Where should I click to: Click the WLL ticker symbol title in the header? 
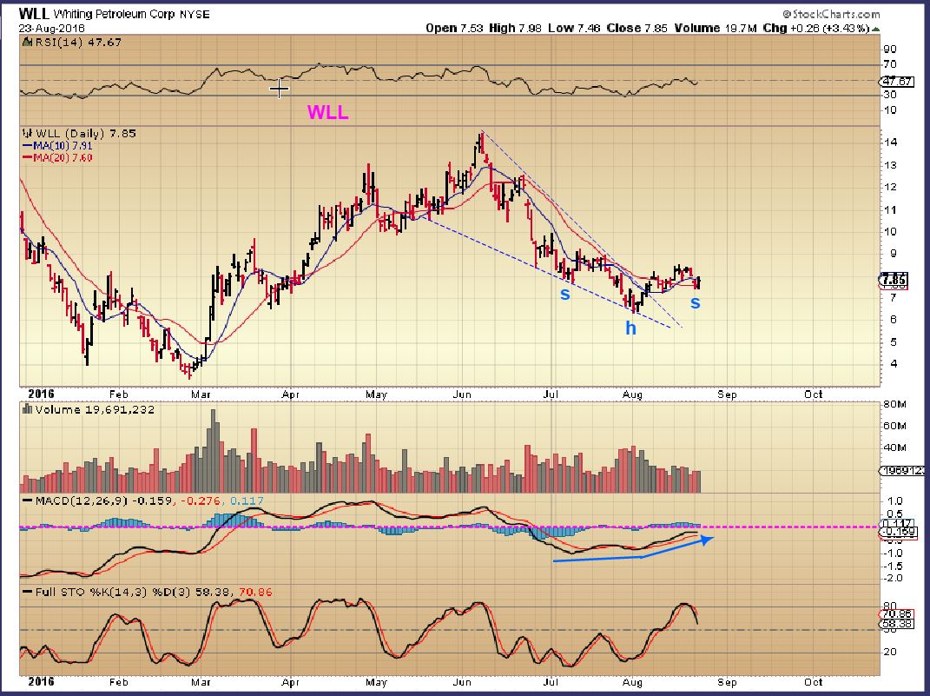pos(33,14)
